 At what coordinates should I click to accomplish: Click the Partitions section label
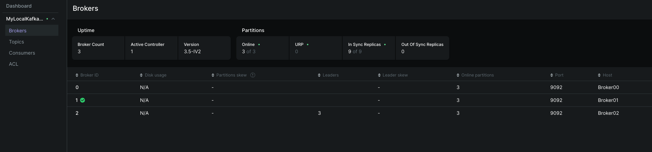[x=253, y=30]
